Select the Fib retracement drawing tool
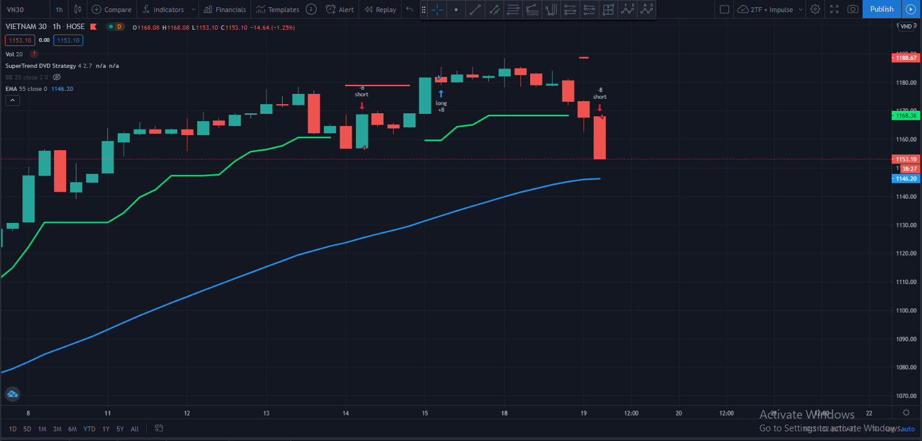The height and width of the screenshot is (441, 922). [532, 10]
